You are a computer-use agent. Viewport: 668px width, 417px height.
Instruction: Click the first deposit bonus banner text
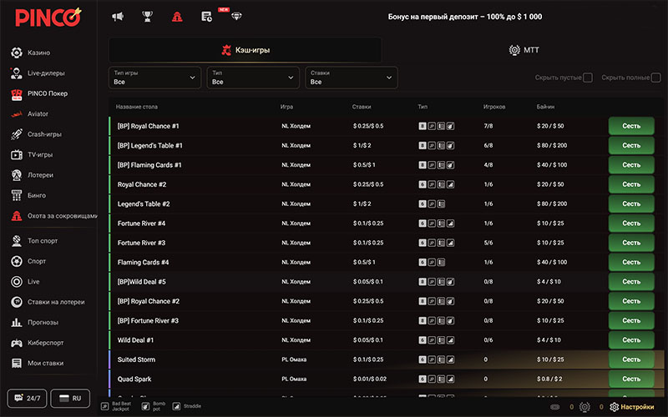coord(465,17)
